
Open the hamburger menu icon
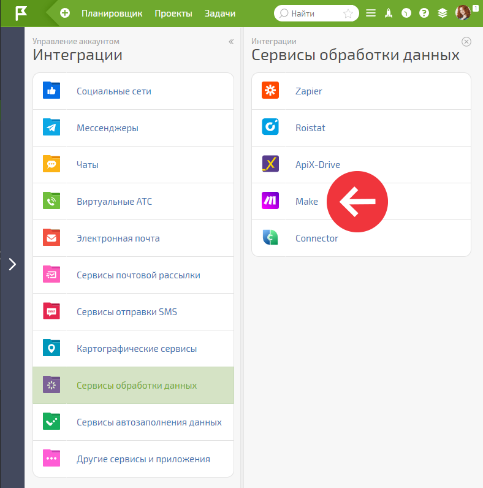pyautogui.click(x=371, y=13)
